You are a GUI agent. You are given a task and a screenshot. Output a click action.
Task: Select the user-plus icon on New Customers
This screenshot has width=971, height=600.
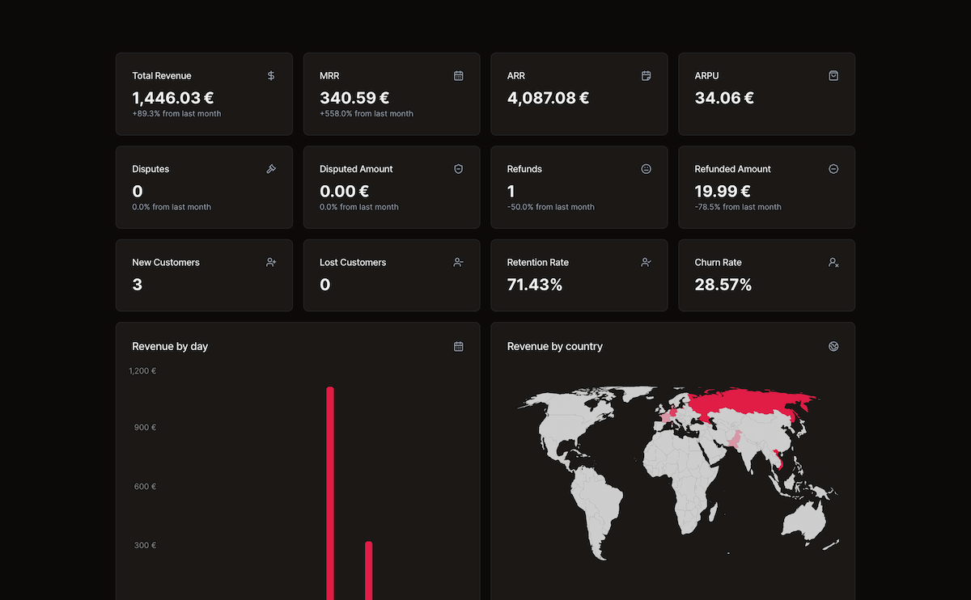pyautogui.click(x=271, y=262)
